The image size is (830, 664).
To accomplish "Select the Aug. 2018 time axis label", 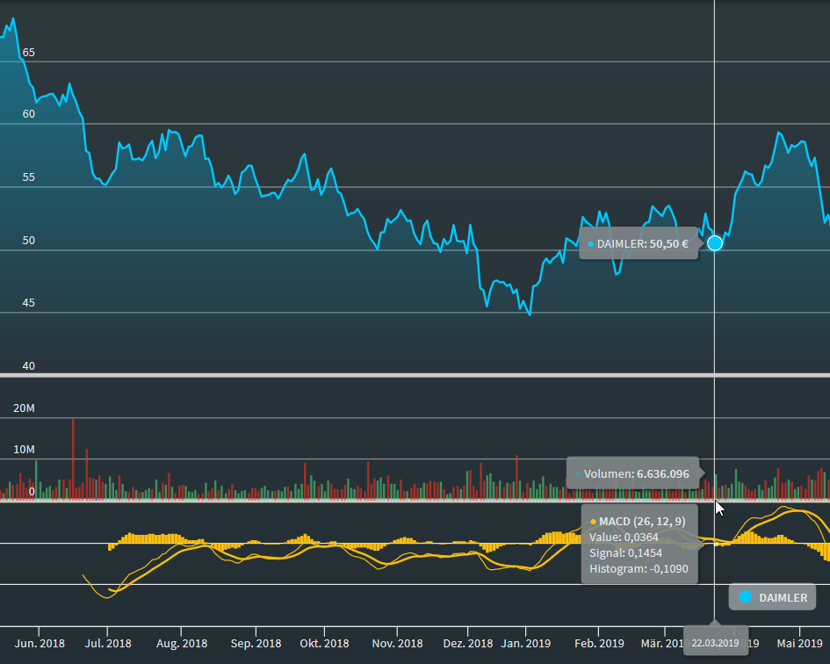I will (182, 643).
